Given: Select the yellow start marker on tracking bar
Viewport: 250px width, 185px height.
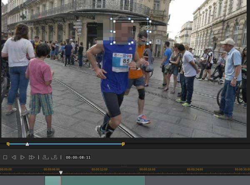Looking at the screenshot, I should pyautogui.click(x=8, y=144).
